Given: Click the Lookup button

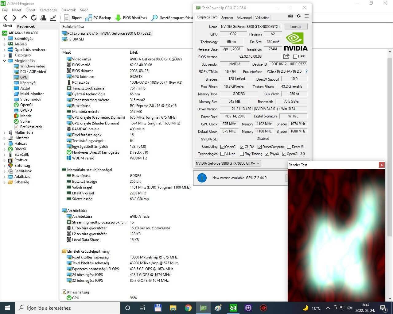Looking at the screenshot, I should click(x=296, y=27).
